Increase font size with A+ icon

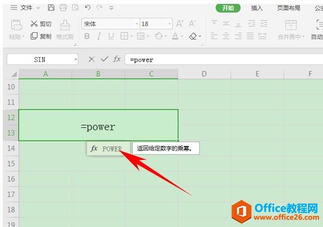[x=180, y=23]
